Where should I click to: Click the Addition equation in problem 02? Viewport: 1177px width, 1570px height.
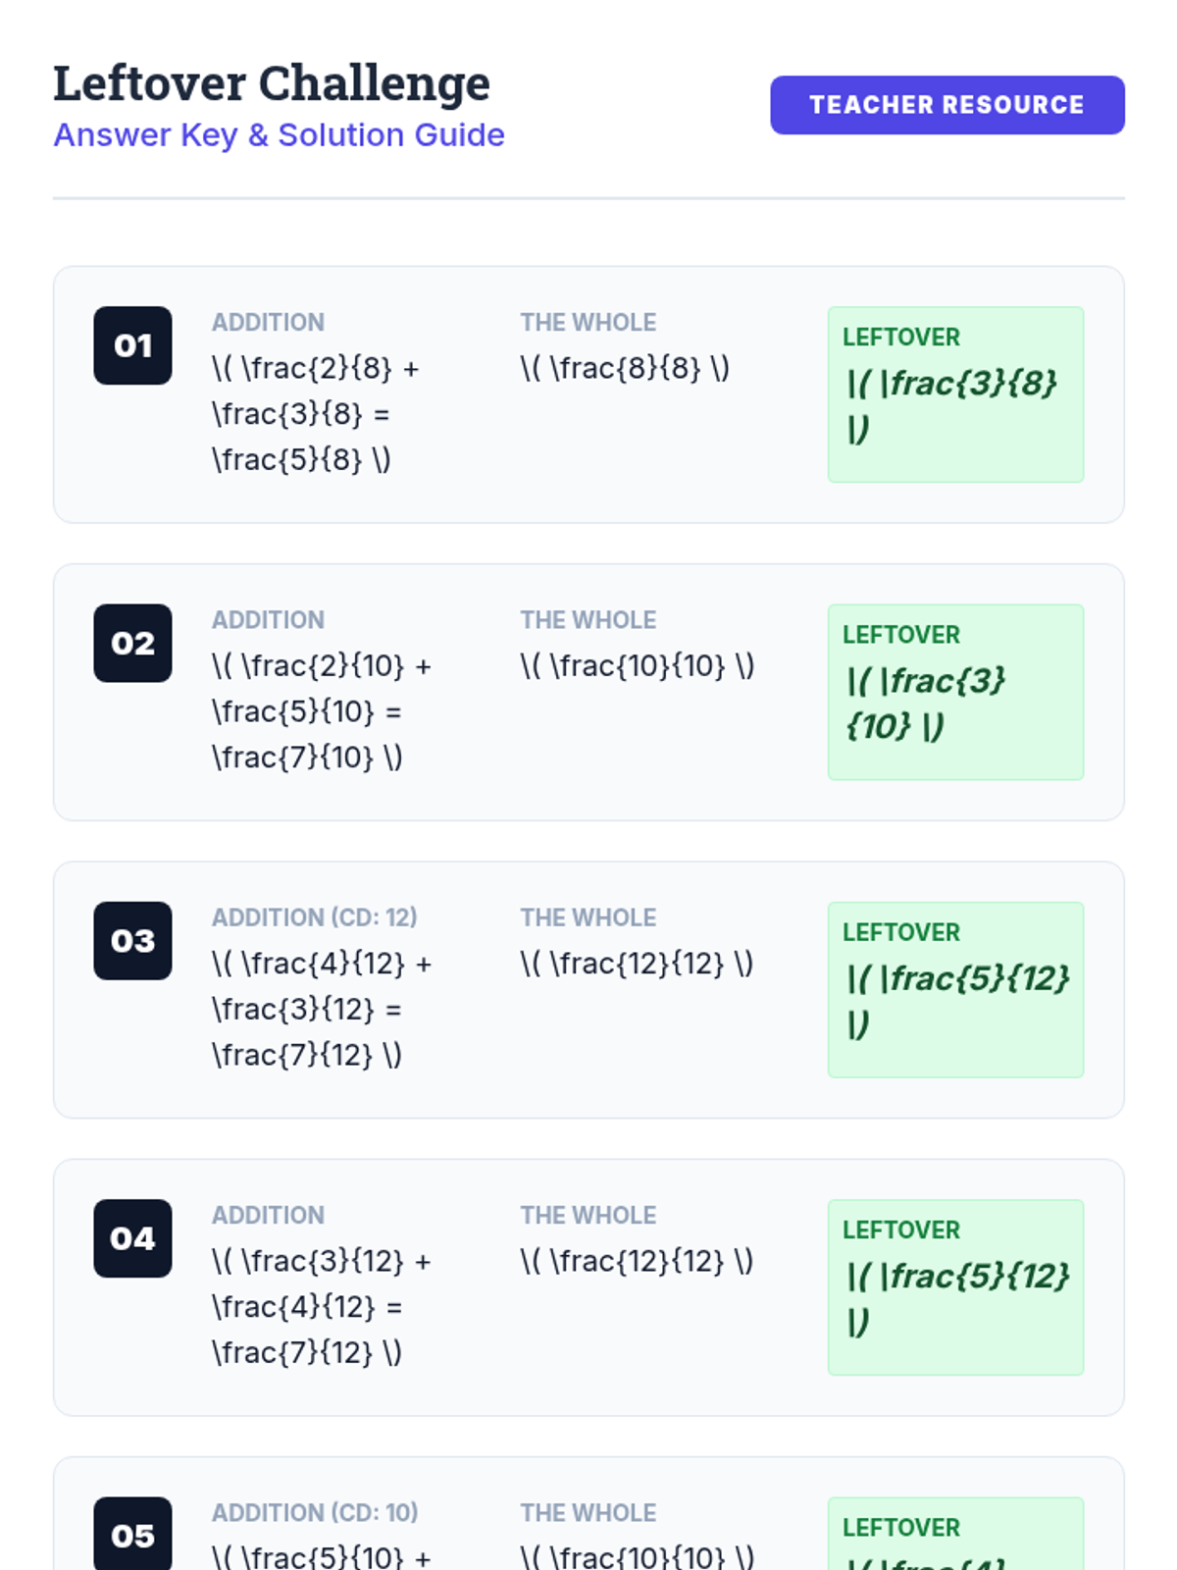coord(320,711)
